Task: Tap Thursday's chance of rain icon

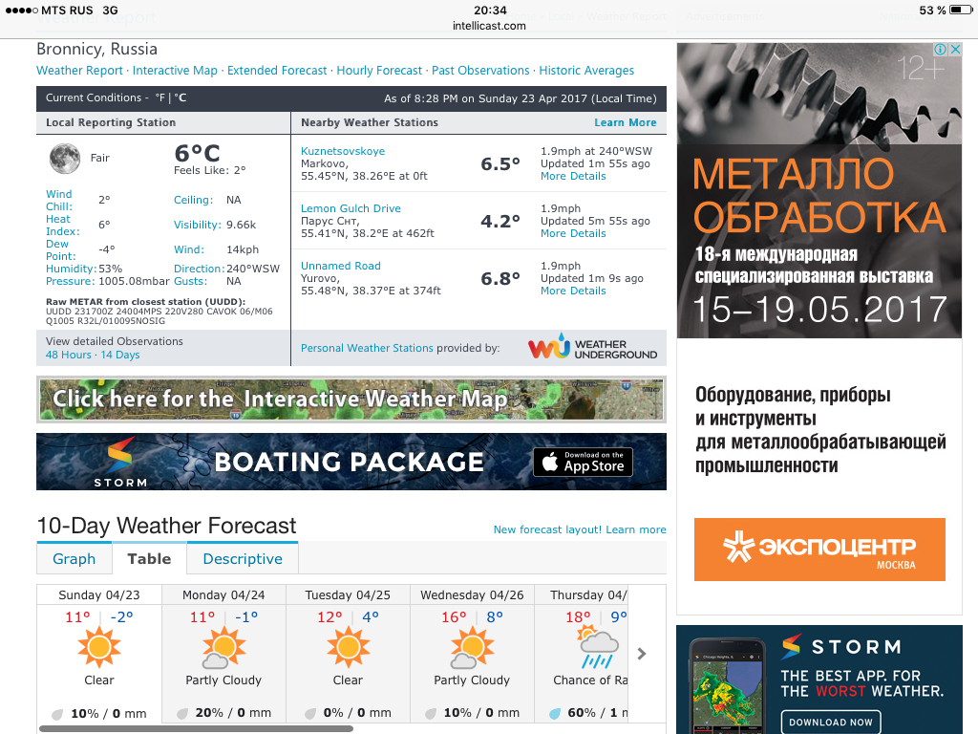Action: pyautogui.click(x=594, y=648)
